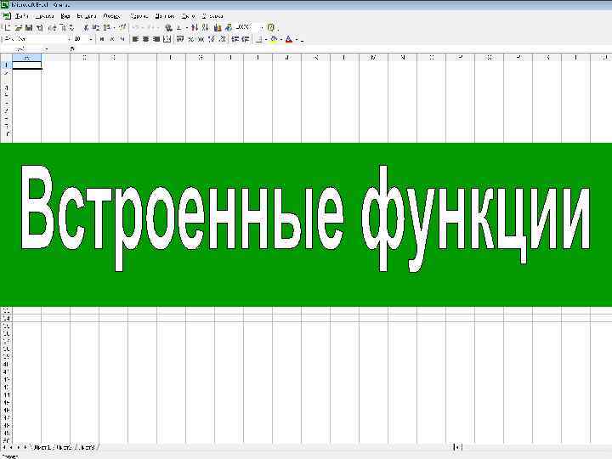Apply Percent style icon
612x459 pixels.
tap(190, 39)
